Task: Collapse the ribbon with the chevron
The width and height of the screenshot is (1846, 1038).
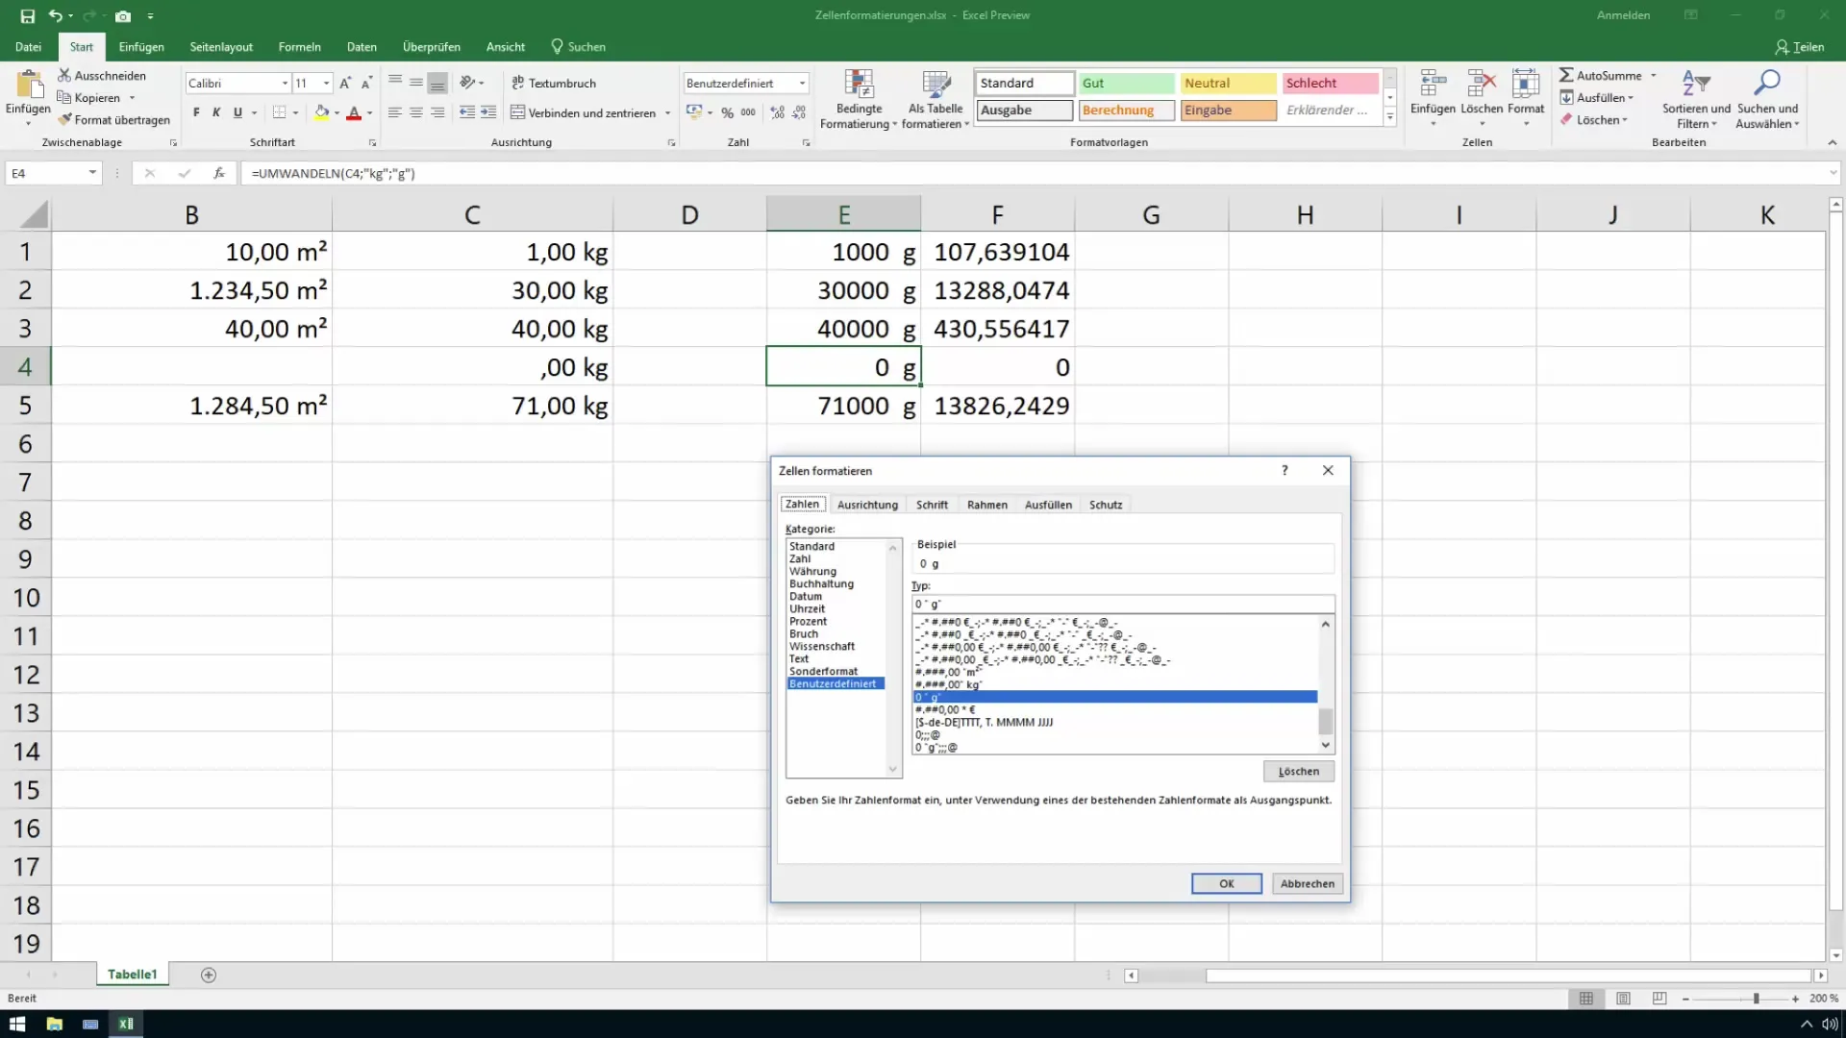Action: tap(1832, 142)
